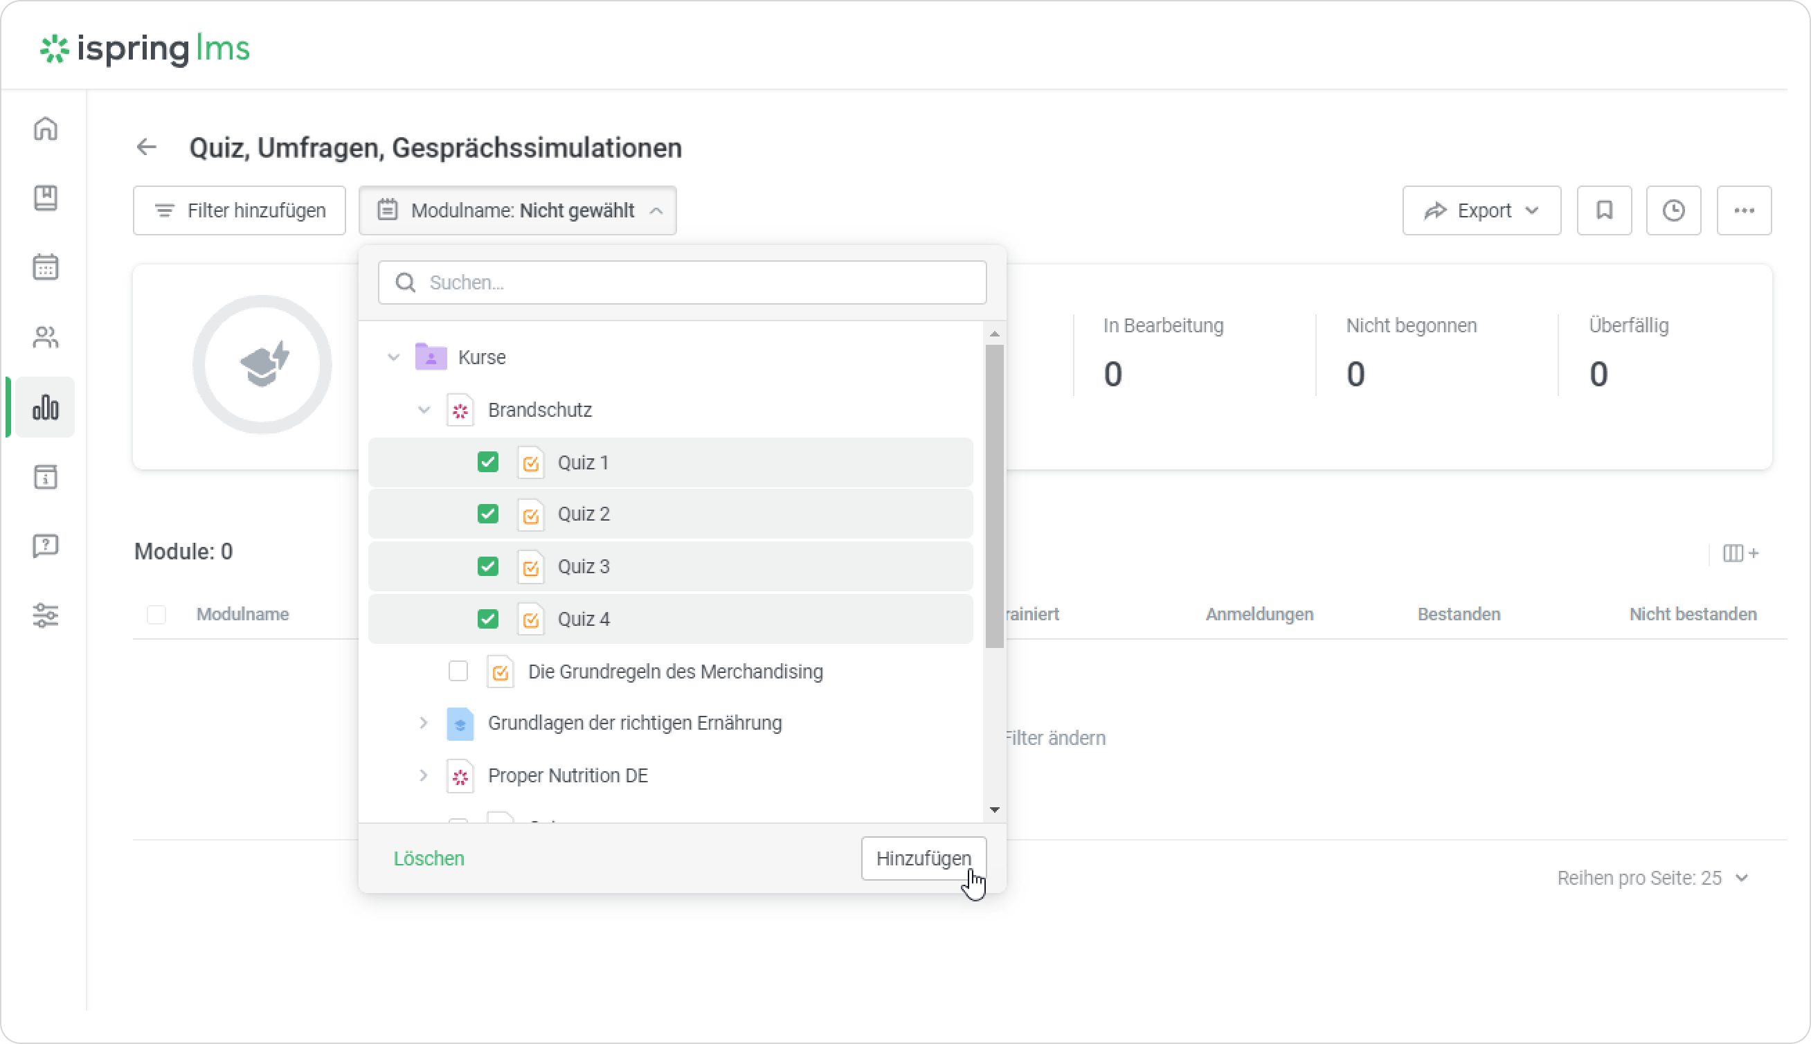
Task: Click the clock schedule icon button
Action: point(1673,210)
